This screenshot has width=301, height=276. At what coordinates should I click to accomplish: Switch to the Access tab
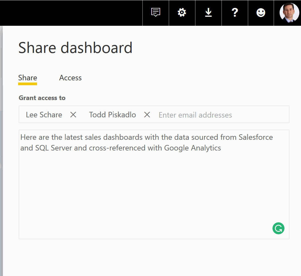pyautogui.click(x=70, y=78)
